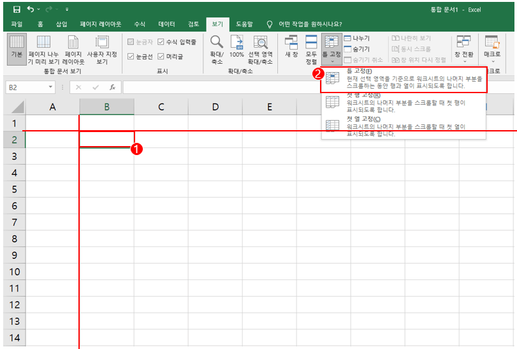Click the formula bar cancel X icon
The image size is (517, 349).
point(78,87)
